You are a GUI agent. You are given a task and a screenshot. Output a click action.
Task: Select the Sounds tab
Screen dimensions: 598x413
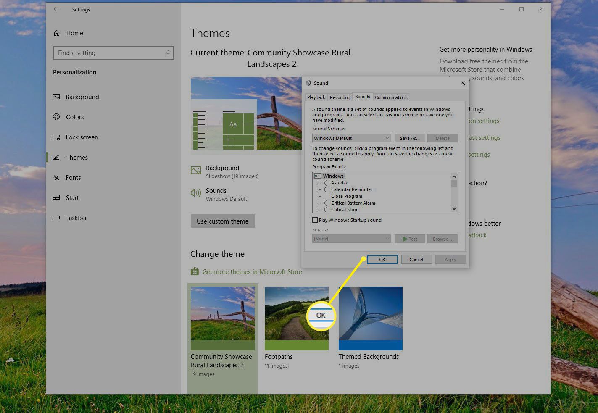click(x=363, y=97)
